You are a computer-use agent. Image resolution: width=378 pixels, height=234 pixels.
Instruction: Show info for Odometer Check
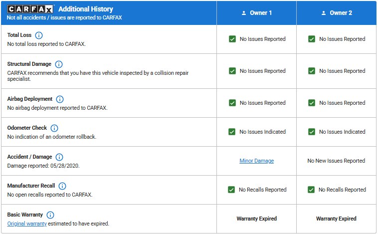54,128
